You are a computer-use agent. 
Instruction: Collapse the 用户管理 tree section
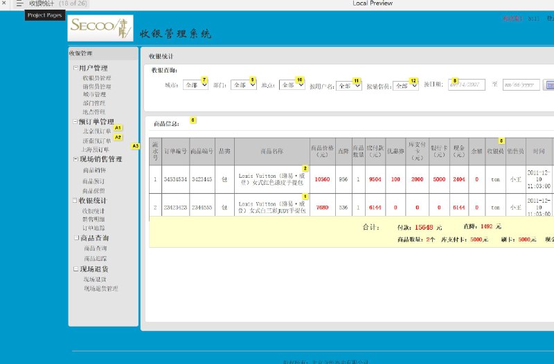coord(75,68)
